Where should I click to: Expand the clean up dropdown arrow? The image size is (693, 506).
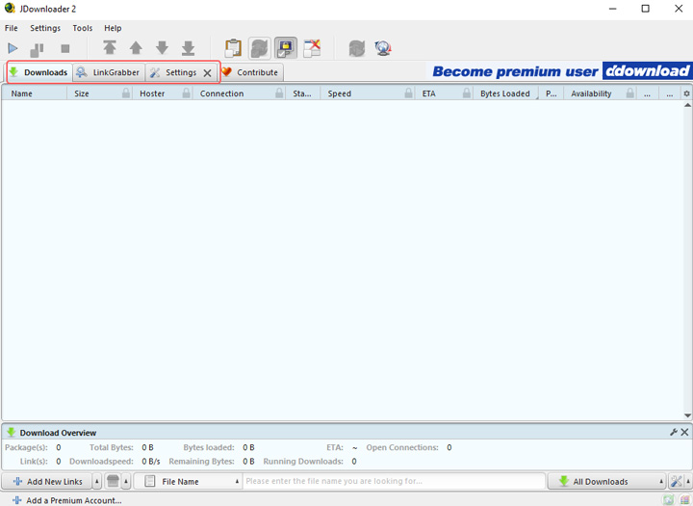coord(126,481)
